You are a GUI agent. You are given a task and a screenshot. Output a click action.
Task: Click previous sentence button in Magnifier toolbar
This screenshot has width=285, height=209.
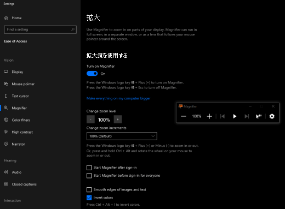tap(223, 116)
